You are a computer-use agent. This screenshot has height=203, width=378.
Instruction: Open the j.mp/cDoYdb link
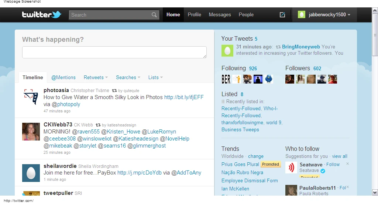coord(139,173)
